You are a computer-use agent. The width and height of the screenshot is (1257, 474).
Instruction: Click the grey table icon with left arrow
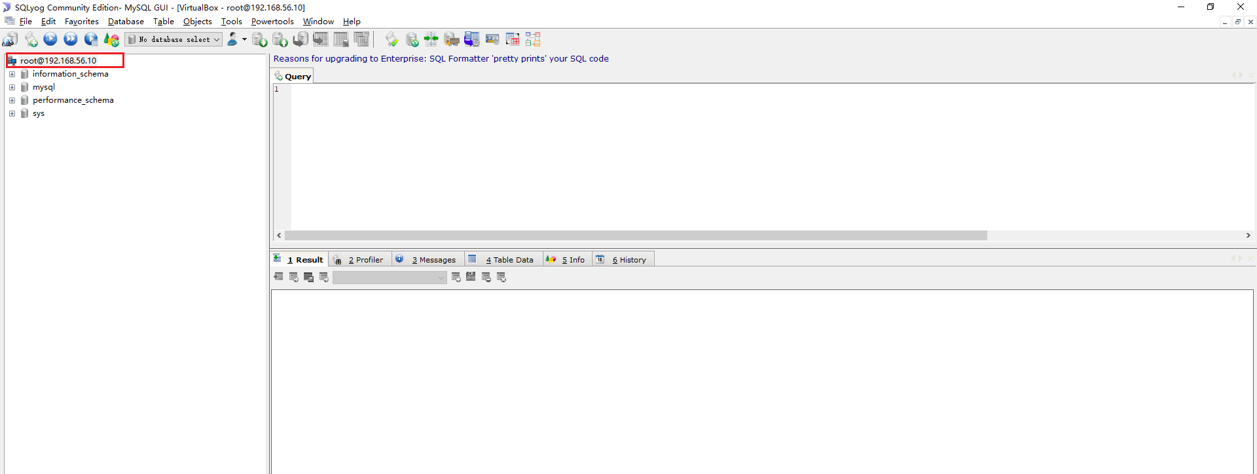321,39
